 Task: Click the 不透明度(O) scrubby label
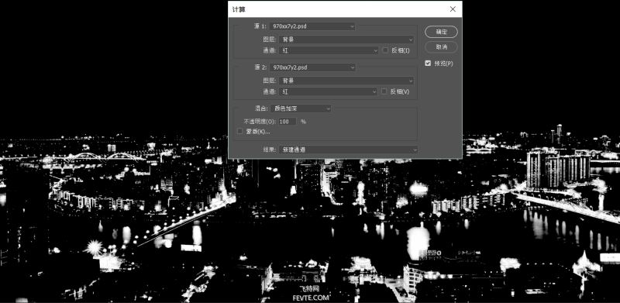pyautogui.click(x=260, y=122)
